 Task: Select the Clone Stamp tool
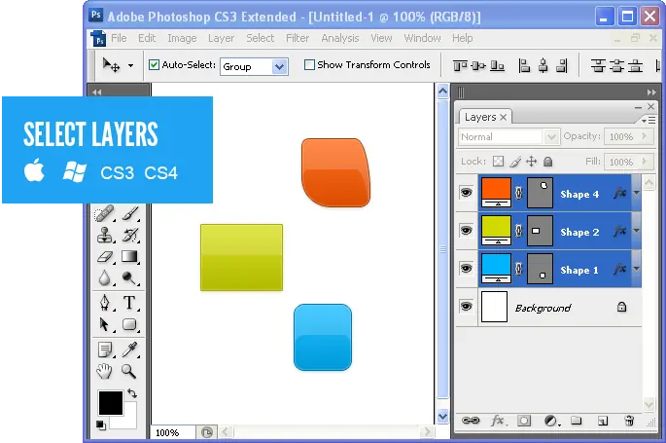(104, 235)
